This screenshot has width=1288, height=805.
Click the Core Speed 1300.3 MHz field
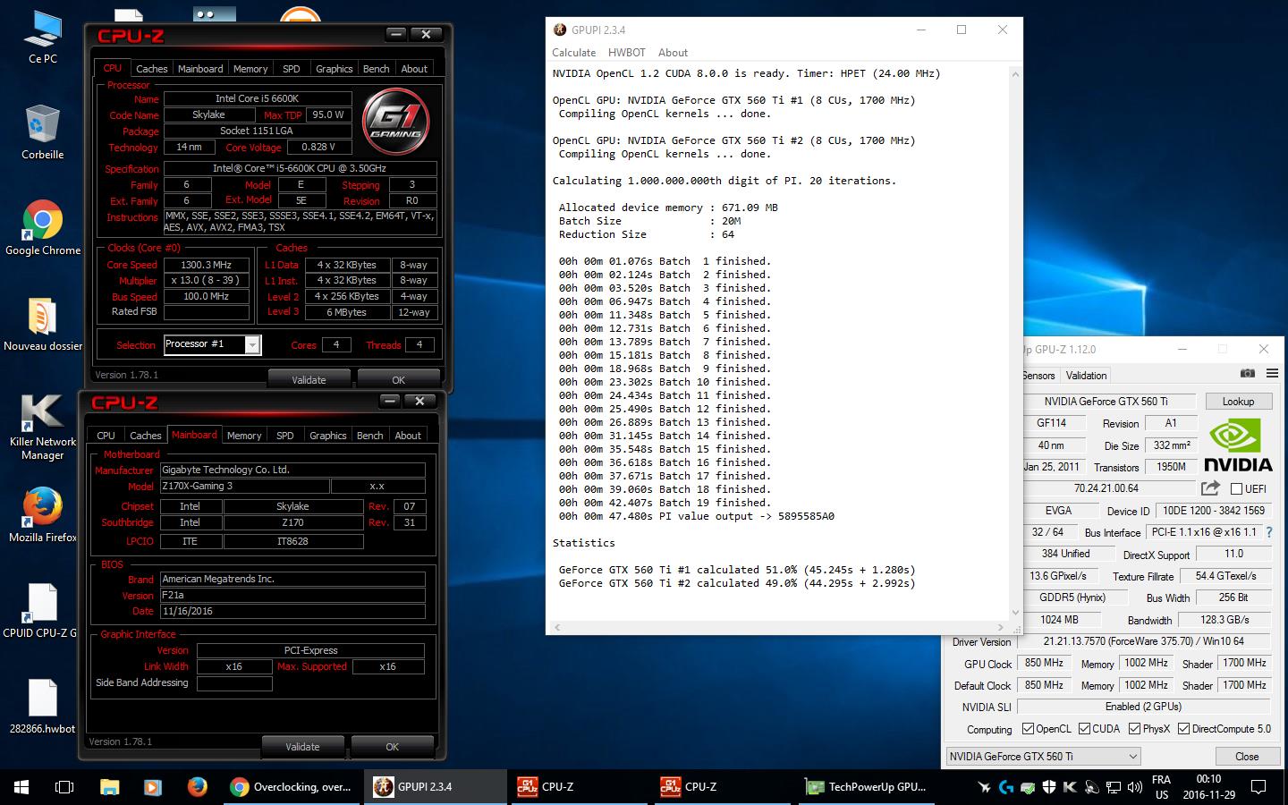pyautogui.click(x=207, y=265)
